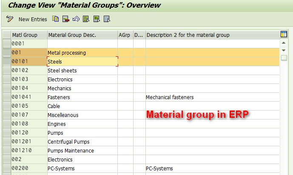Select row 00102 via its row selector
The width and height of the screenshot is (293, 175).
click(7, 70)
